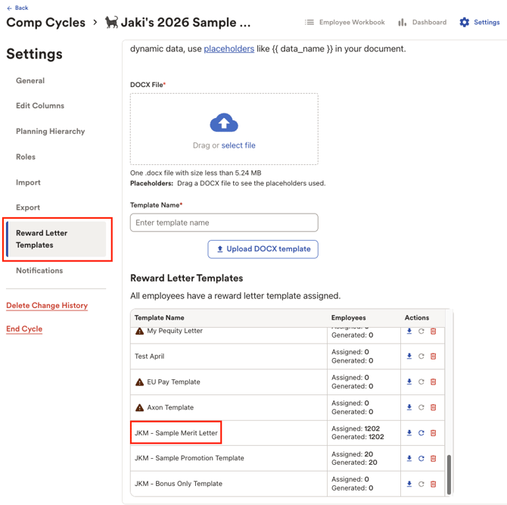The width and height of the screenshot is (507, 505).
Task: Select Notifications in settings sidebar
Action: (x=39, y=270)
